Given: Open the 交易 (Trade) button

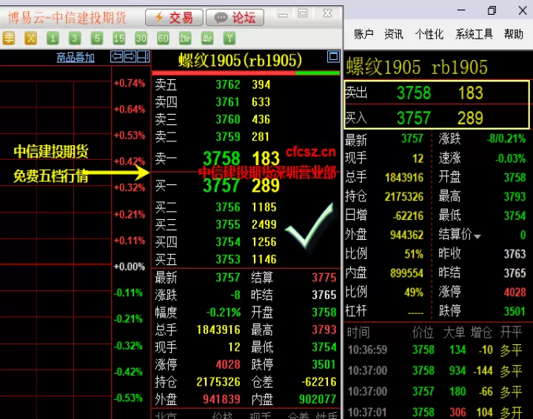Looking at the screenshot, I should (x=174, y=17).
